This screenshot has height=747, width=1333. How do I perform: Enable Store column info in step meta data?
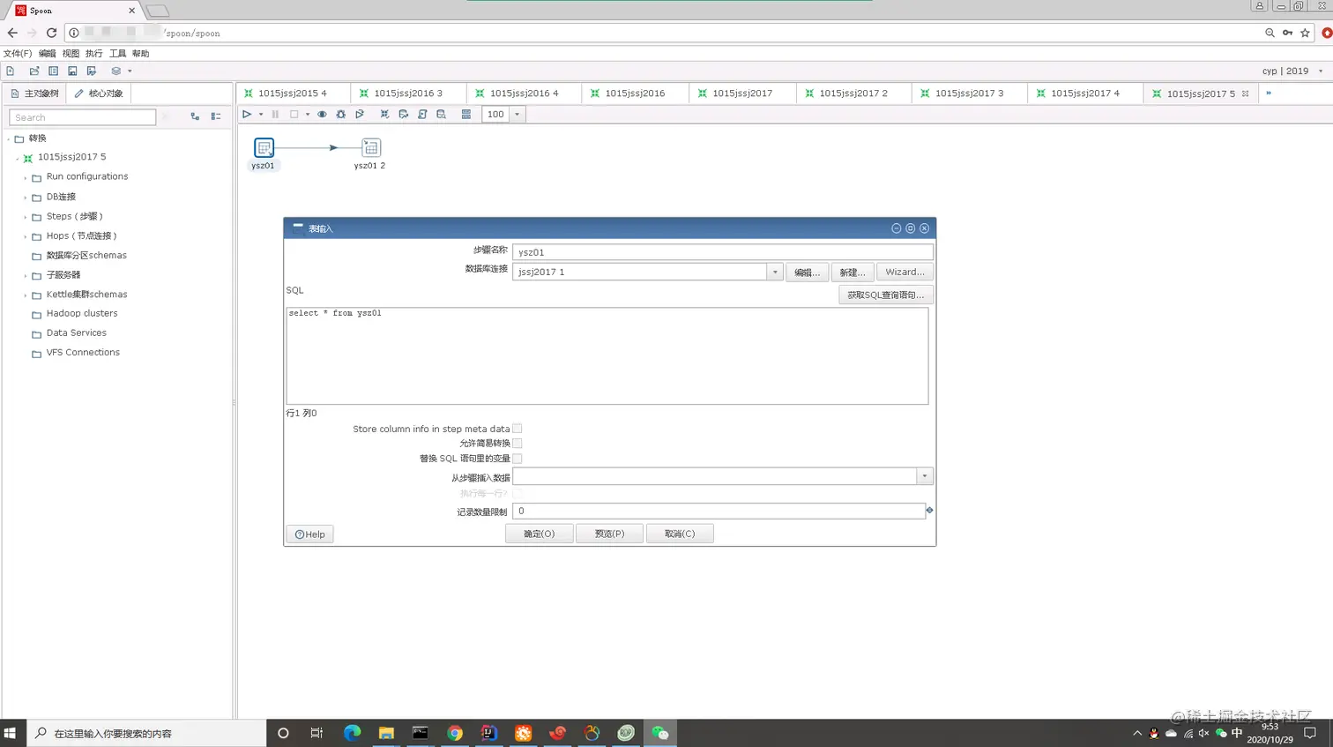tap(518, 429)
